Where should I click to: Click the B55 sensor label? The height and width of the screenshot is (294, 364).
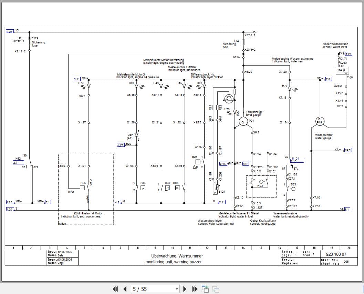pos(83,183)
